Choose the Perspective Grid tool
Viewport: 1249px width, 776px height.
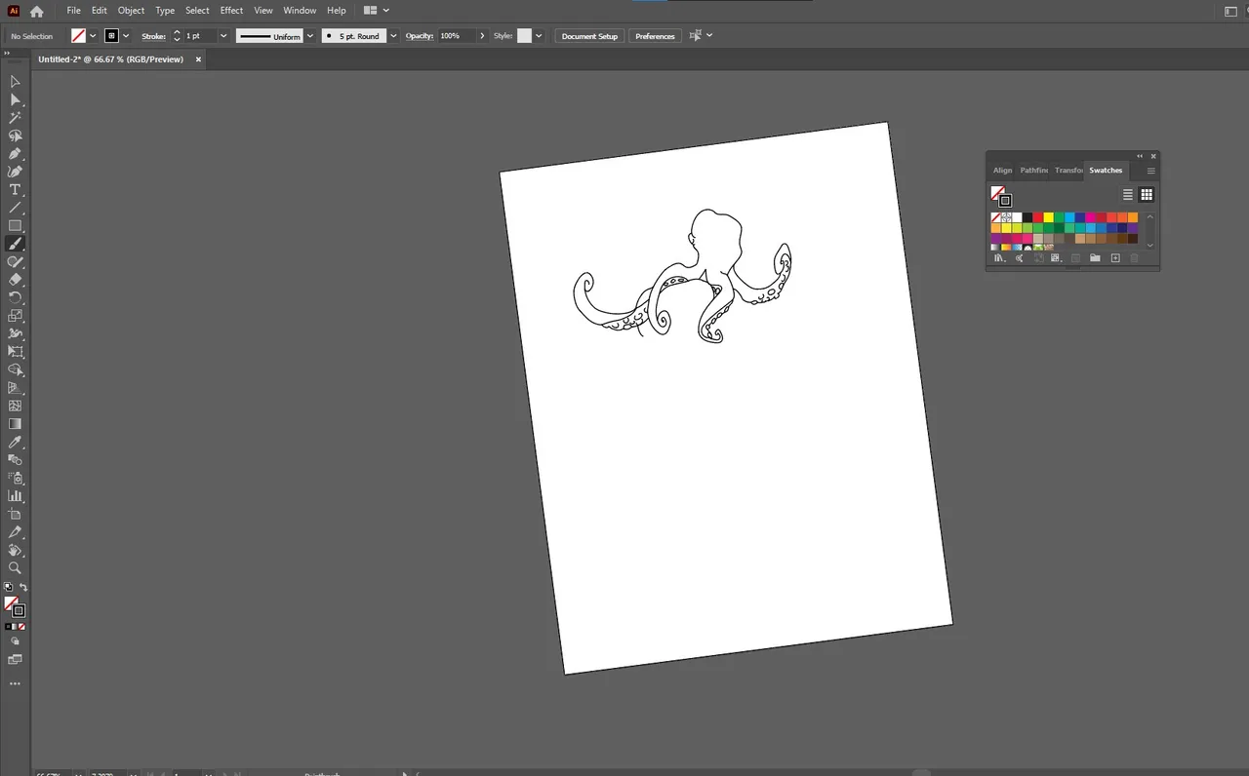pos(15,388)
